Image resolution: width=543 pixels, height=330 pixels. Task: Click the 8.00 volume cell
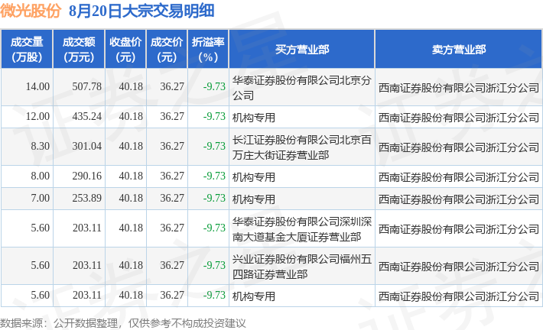(x=41, y=176)
